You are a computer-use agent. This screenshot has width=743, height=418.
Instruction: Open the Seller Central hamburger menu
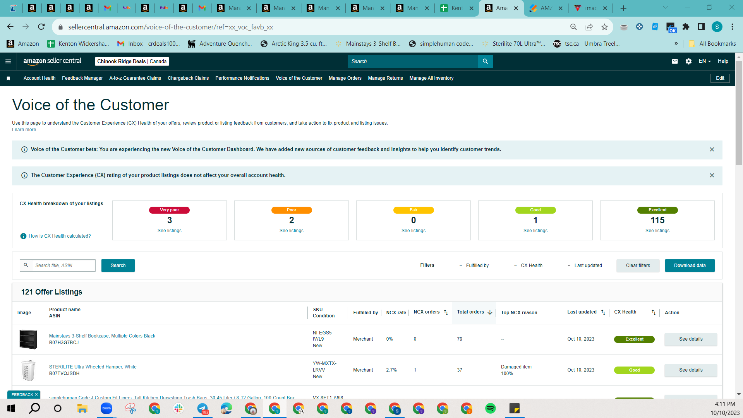tap(8, 61)
